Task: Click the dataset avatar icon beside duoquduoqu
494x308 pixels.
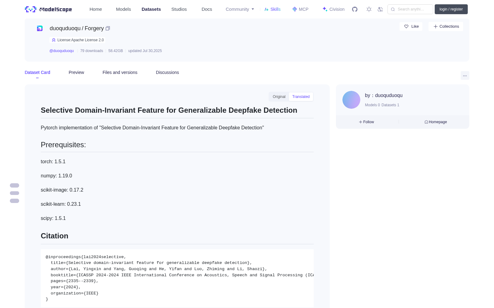Action: click(x=40, y=28)
